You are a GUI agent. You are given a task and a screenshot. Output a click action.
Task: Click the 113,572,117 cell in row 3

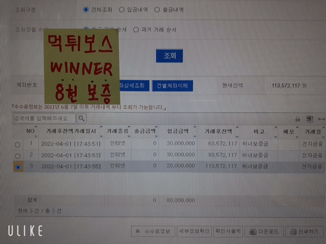click(221, 166)
